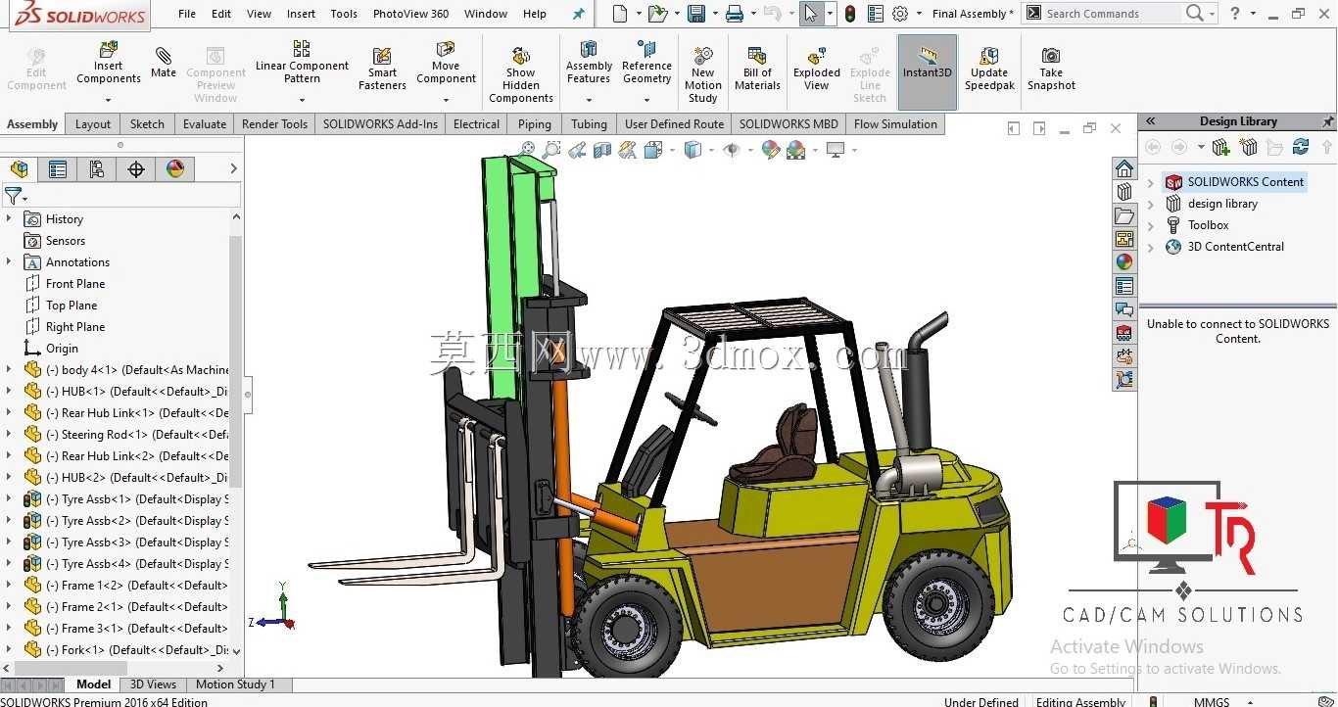Open the Insert menu
Image resolution: width=1338 pixels, height=707 pixels.
pos(301,14)
